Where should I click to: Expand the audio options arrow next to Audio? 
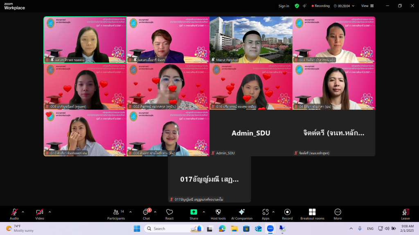pos(23,212)
